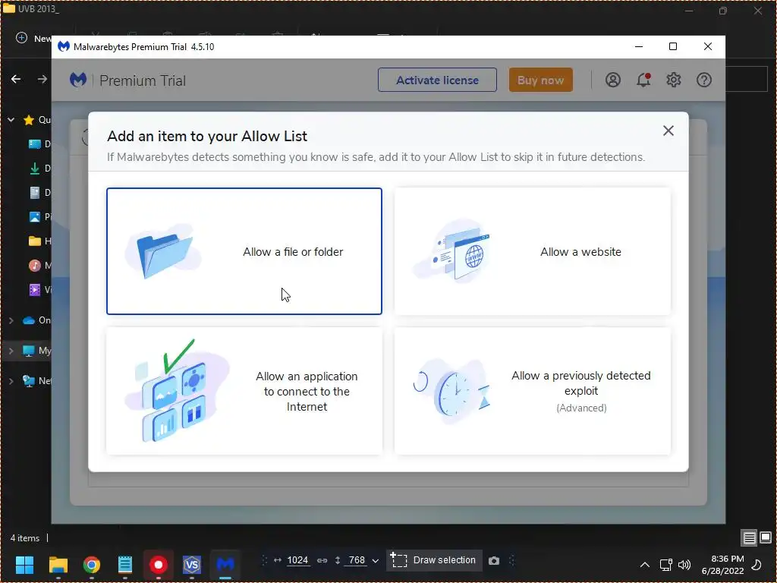
Task: Click the application tiles checkmark illustration
Action: click(x=177, y=391)
